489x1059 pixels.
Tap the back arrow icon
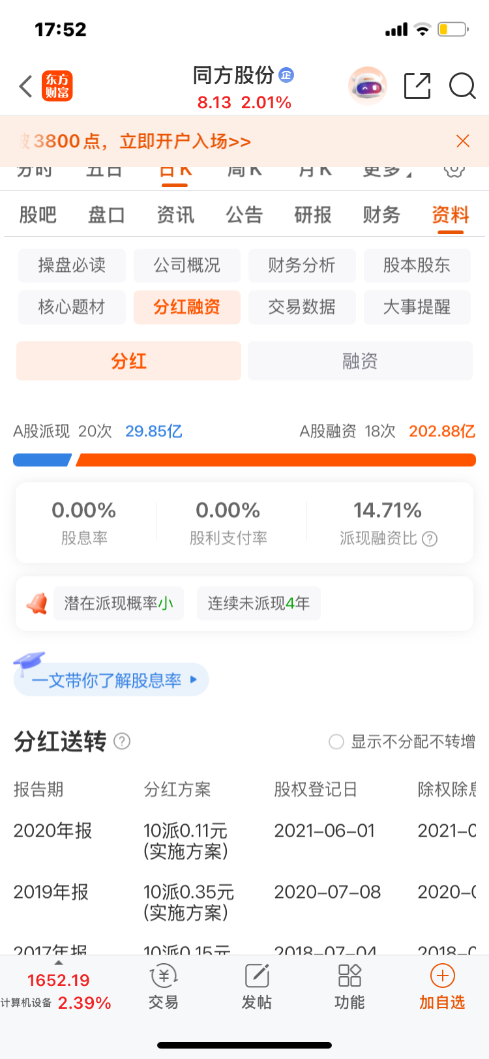click(x=25, y=86)
